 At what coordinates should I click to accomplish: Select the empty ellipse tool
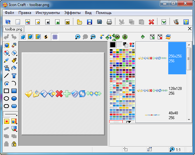6,98
